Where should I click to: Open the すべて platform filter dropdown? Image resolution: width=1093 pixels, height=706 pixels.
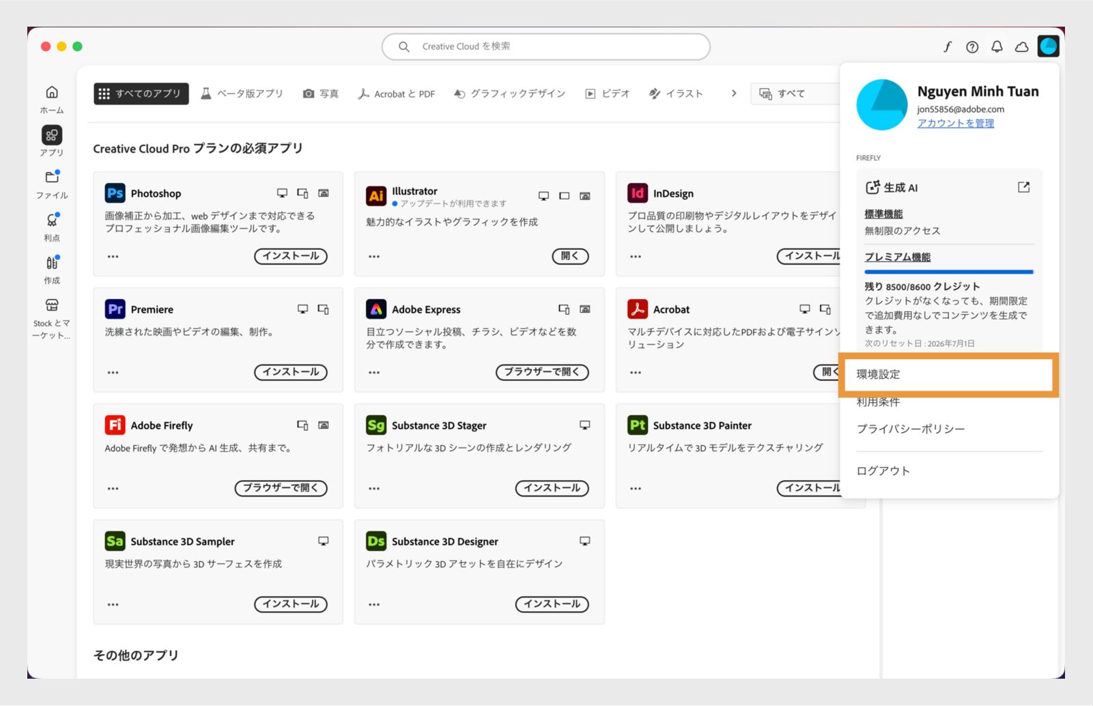coord(795,94)
